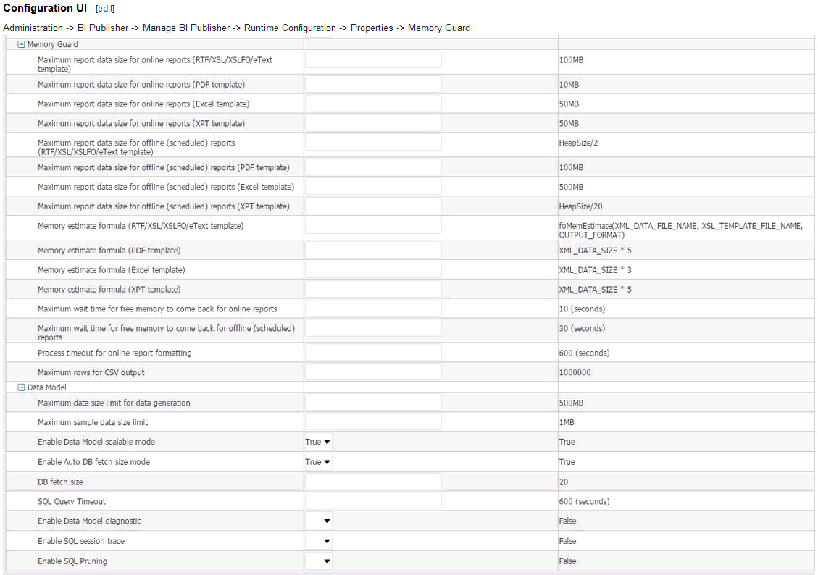
Task: Click 'Maximum rows for CSV output' label
Action: click(91, 372)
